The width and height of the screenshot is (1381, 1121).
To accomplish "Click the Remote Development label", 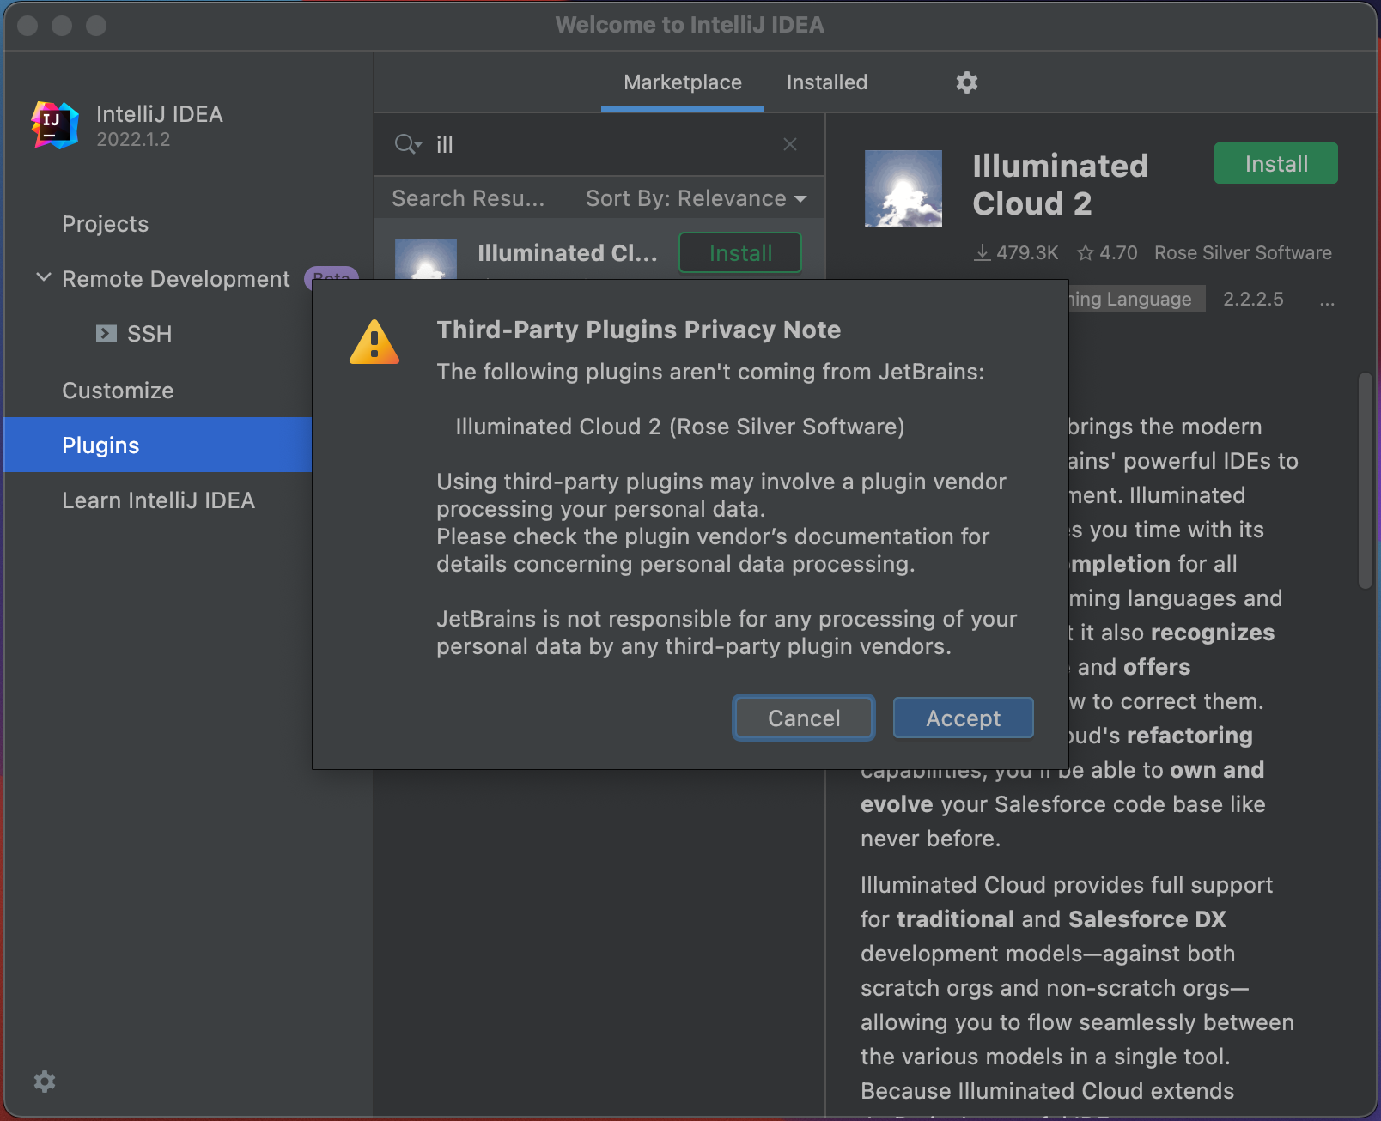I will pos(176,279).
